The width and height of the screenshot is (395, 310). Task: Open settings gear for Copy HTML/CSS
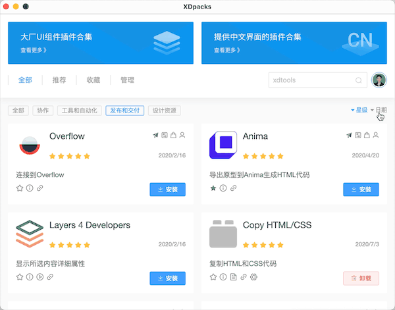click(x=253, y=277)
